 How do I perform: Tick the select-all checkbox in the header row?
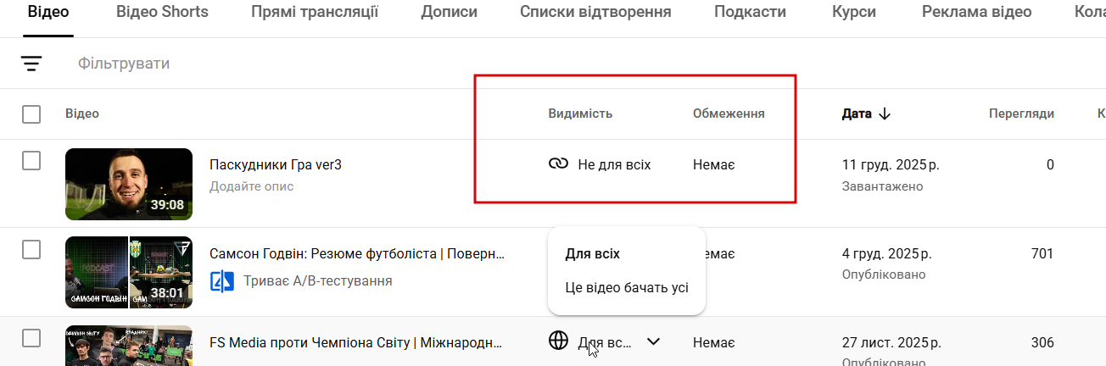coord(31,114)
